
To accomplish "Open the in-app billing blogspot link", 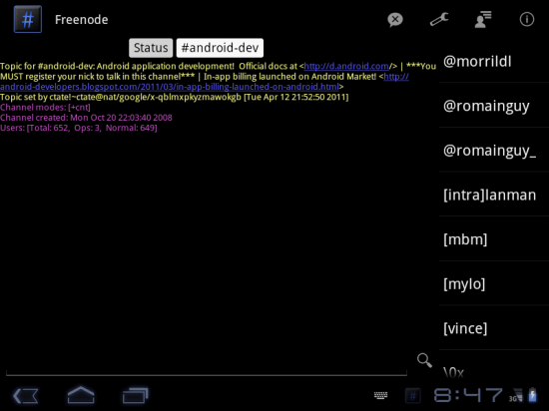I will [x=205, y=82].
